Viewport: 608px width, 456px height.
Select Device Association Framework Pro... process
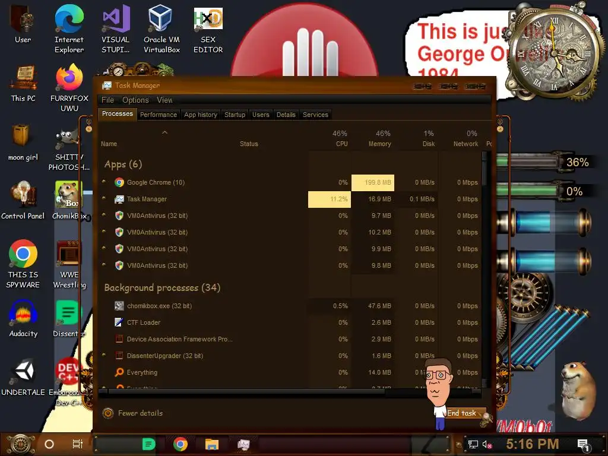coord(290,339)
